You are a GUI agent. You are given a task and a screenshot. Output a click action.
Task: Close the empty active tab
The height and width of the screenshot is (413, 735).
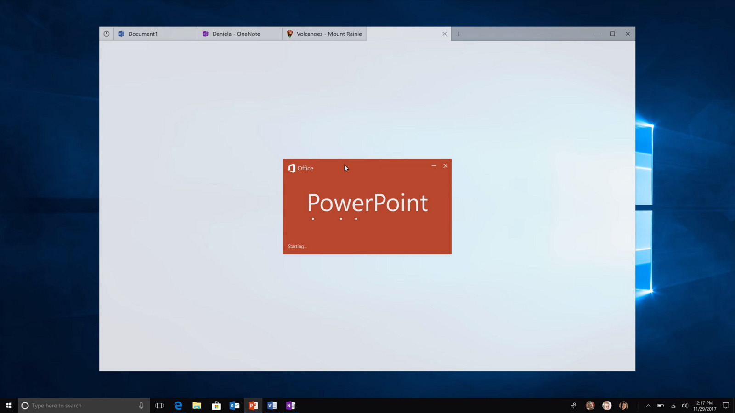coord(444,34)
